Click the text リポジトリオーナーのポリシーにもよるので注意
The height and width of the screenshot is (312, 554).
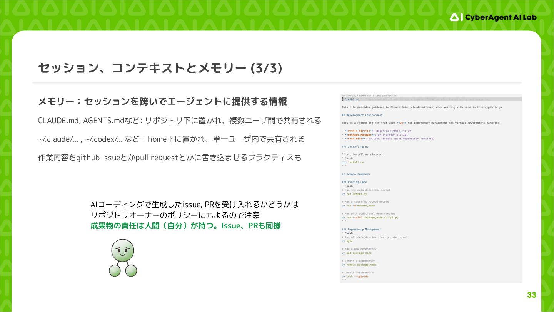pyautogui.click(x=175, y=215)
